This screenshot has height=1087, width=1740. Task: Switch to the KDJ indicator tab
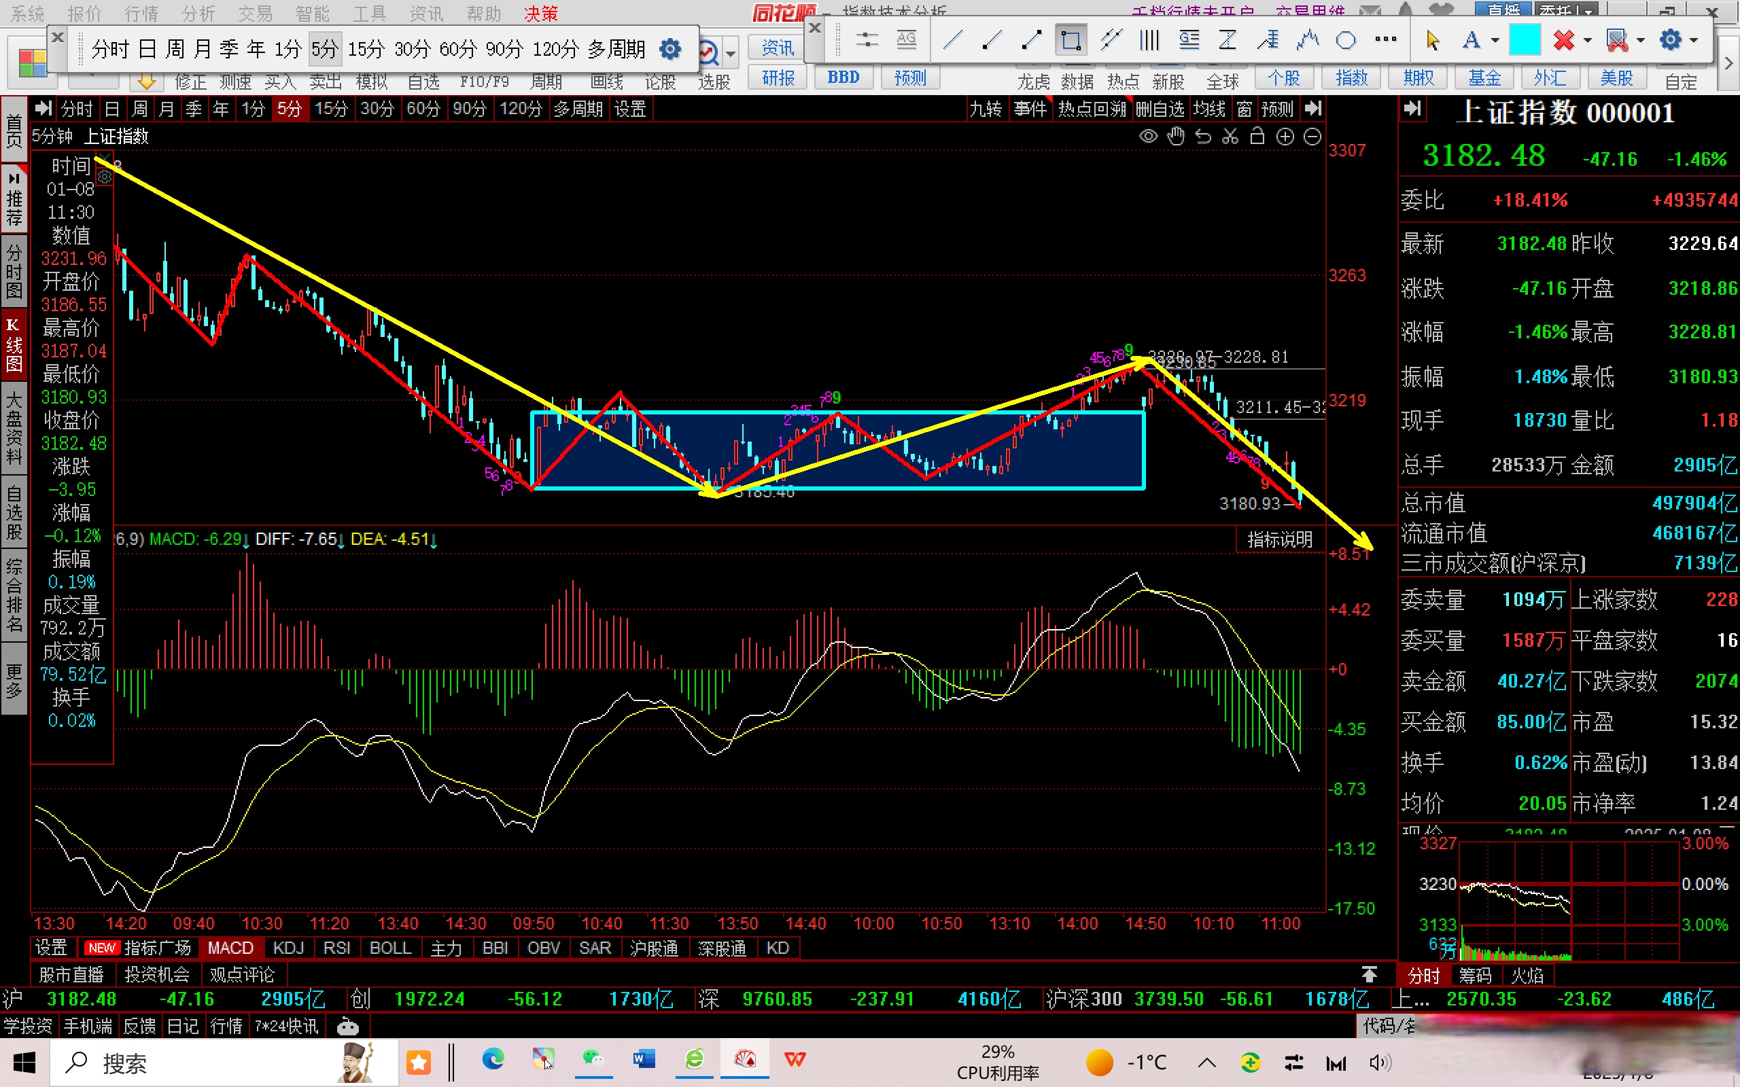coord(288,948)
